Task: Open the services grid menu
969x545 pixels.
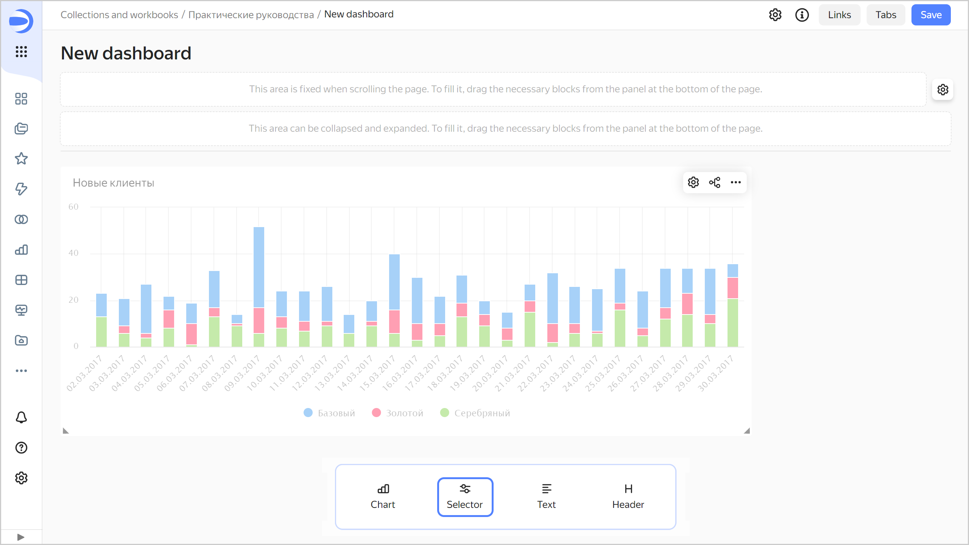Action: (21, 51)
